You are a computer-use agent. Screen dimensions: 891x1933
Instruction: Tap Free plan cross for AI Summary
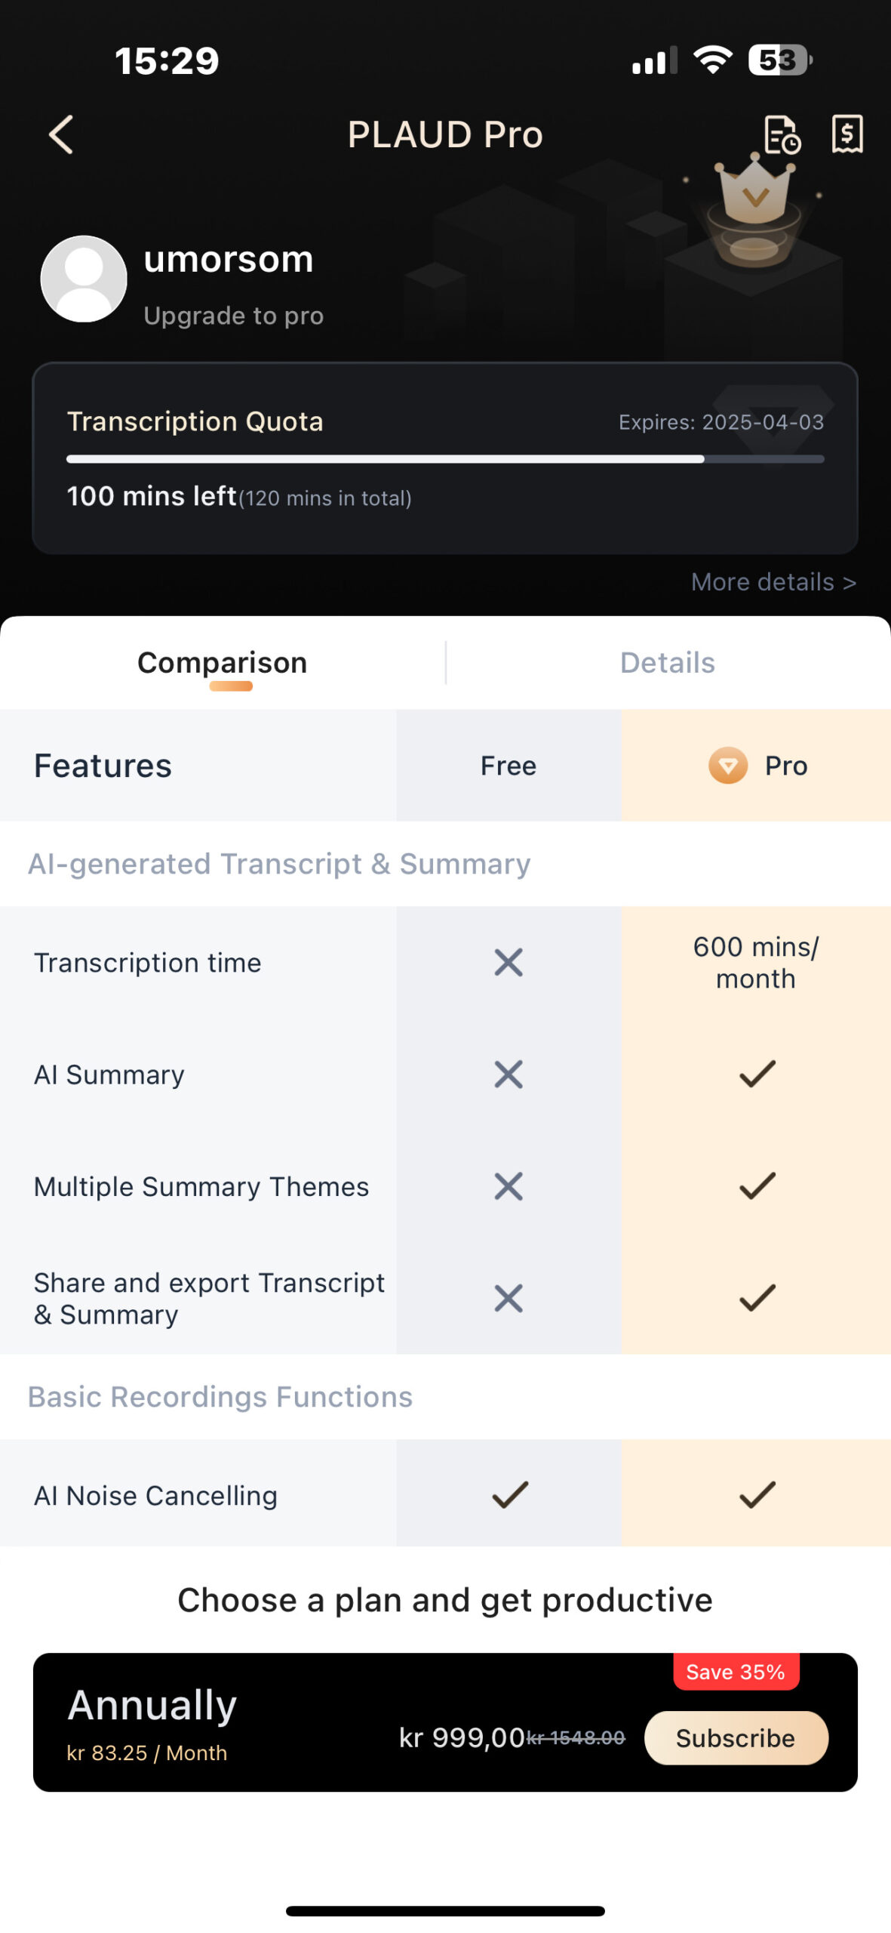(x=508, y=1074)
